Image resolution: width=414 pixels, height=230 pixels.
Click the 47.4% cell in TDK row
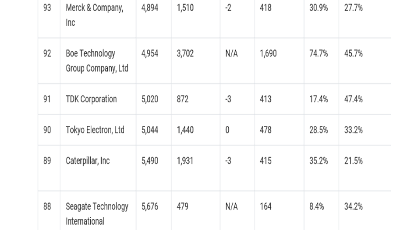tap(353, 99)
